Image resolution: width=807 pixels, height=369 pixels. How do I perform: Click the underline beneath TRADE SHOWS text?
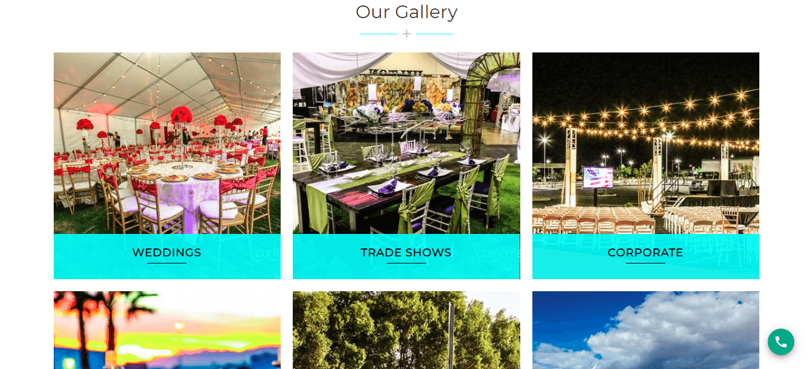pyautogui.click(x=406, y=263)
